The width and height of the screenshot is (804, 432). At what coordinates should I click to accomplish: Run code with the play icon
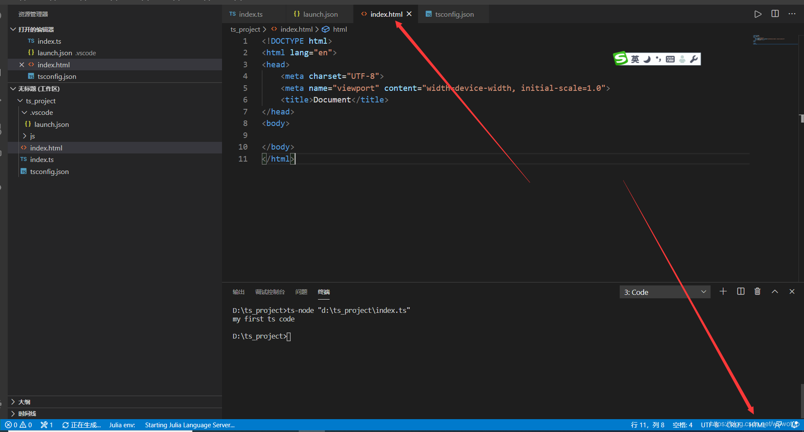click(x=758, y=14)
